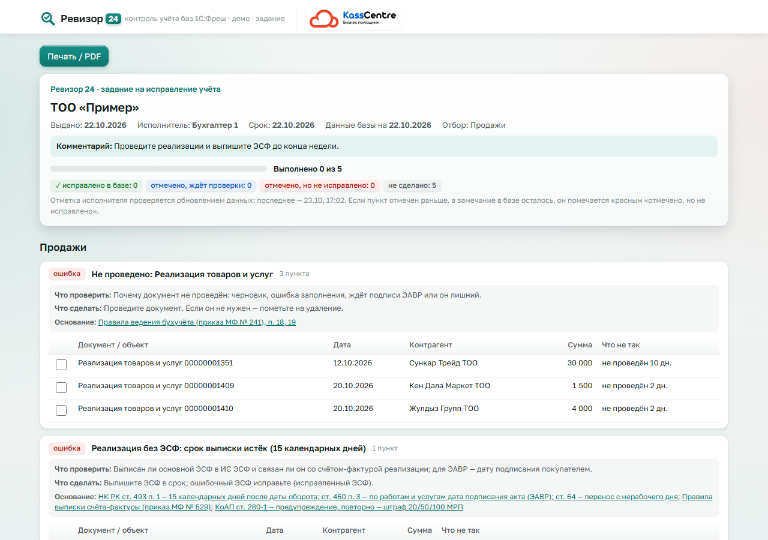Viewport: 768px width, 540px height.
Task: Click amount 4 000
Action: click(x=581, y=409)
